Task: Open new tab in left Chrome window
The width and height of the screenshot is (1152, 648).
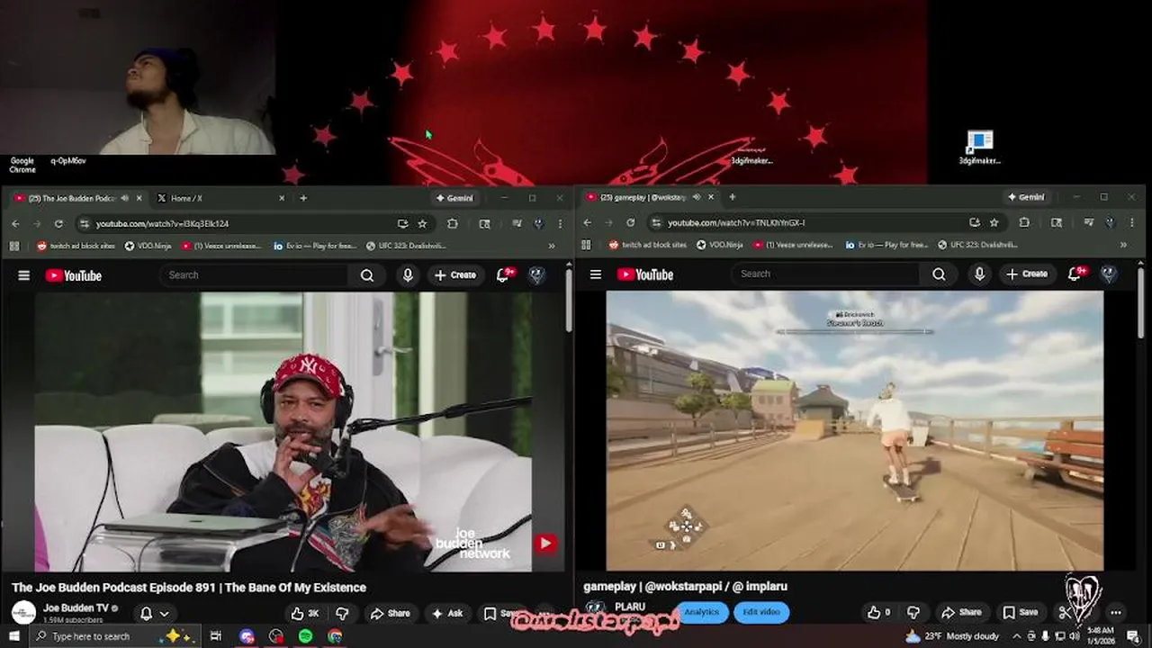Action: click(x=303, y=198)
